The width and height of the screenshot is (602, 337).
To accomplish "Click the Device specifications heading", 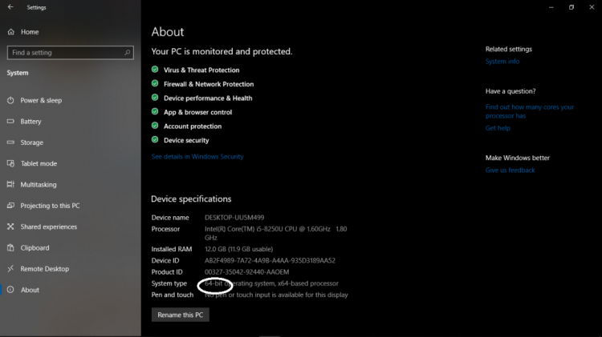I will (x=191, y=199).
